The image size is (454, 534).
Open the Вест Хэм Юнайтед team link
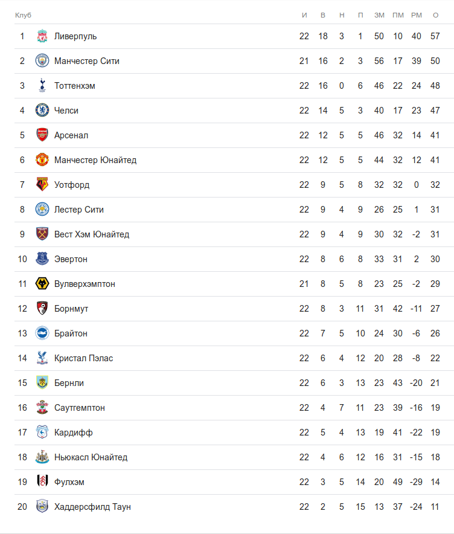[91, 234]
